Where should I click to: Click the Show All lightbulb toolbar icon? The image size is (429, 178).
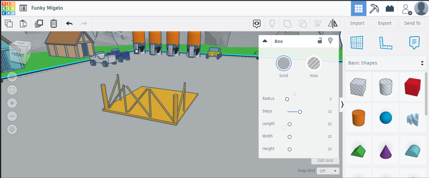272,24
